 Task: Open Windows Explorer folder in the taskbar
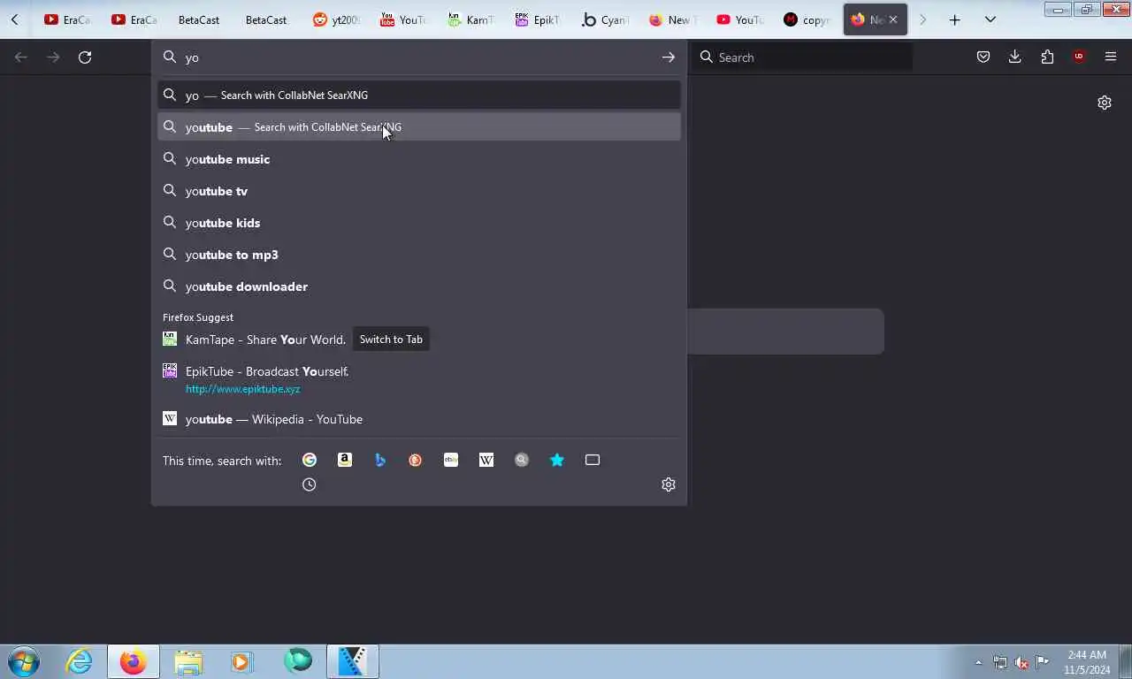point(188,661)
